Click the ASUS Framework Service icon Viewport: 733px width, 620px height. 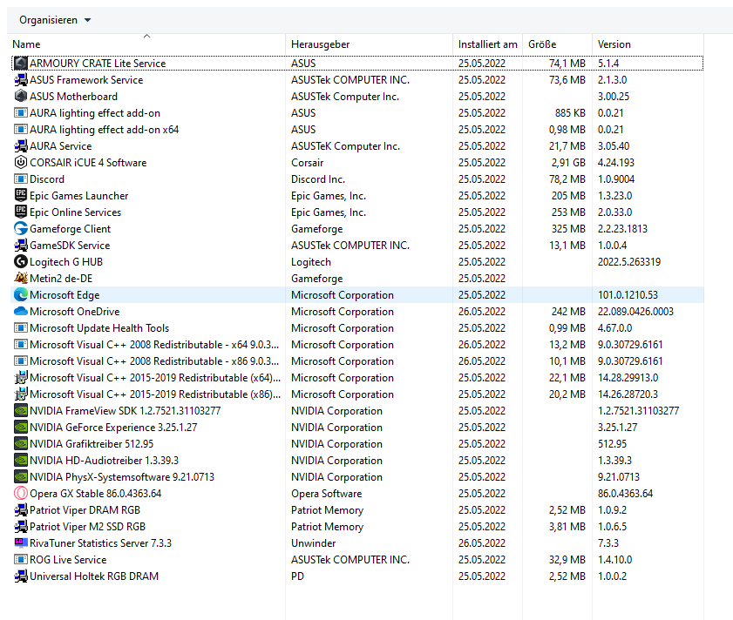click(x=21, y=80)
